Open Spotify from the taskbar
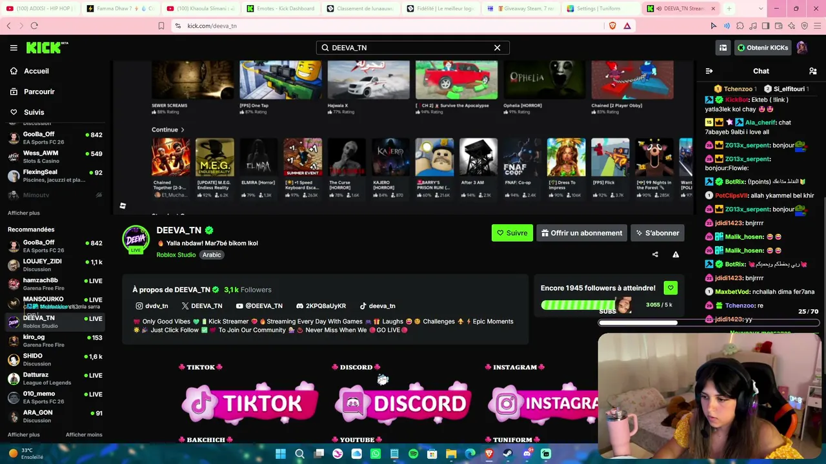826x464 pixels. point(413,454)
